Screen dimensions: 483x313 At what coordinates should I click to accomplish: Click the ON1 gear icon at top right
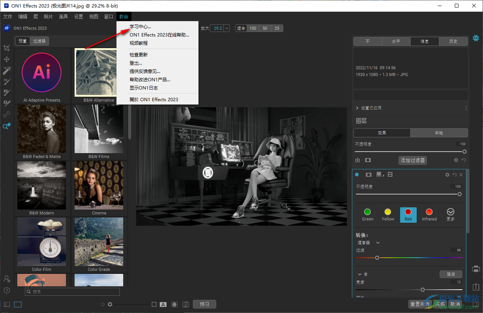click(x=476, y=38)
